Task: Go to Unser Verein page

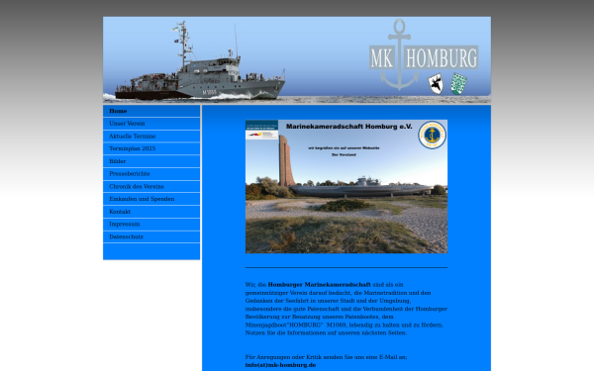Action: pos(151,124)
